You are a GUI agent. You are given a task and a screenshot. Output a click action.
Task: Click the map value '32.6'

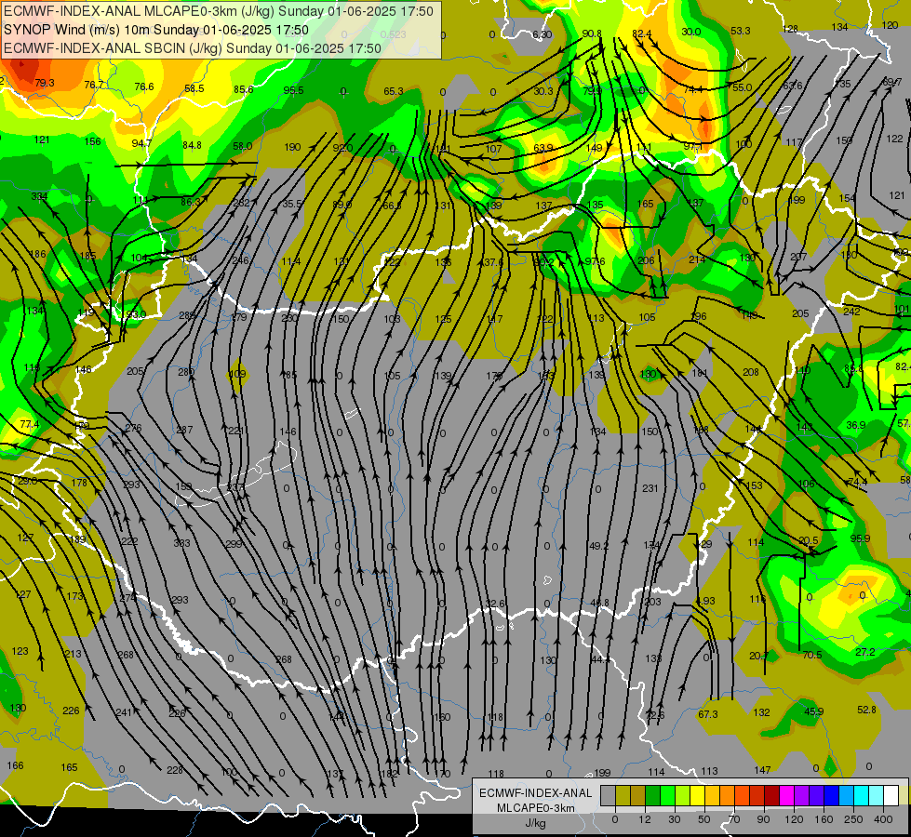point(495,604)
